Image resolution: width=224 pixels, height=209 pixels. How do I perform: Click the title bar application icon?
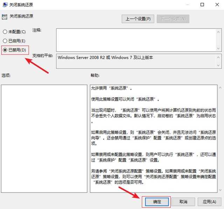(5, 5)
